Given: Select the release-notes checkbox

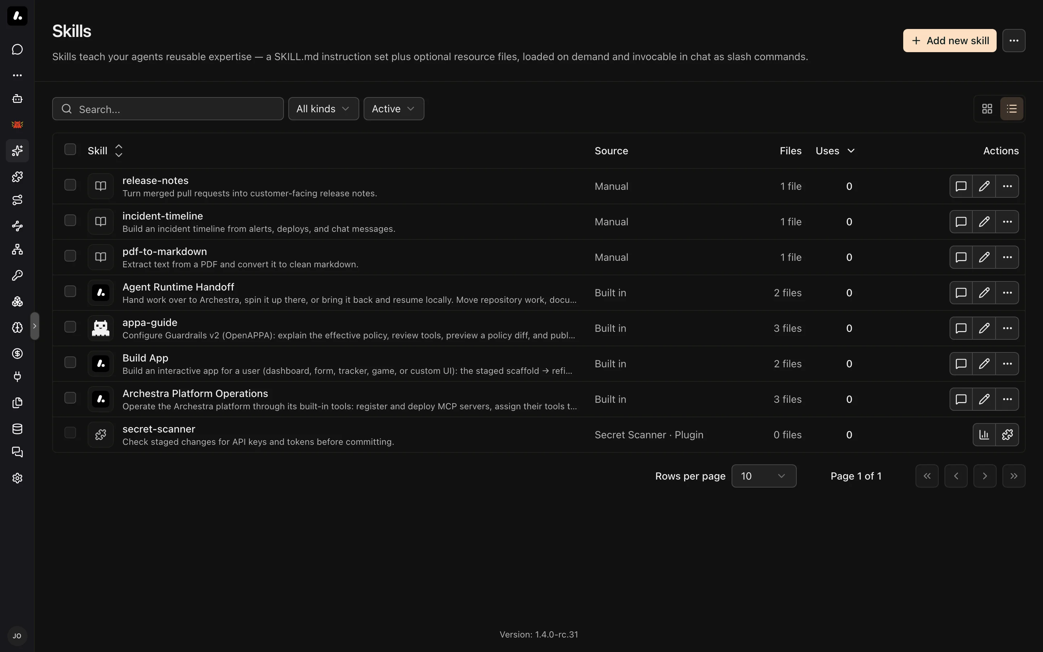Looking at the screenshot, I should (x=70, y=185).
